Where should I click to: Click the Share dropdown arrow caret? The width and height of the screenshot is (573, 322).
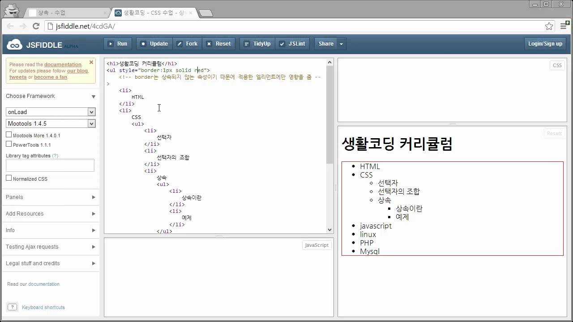[341, 44]
